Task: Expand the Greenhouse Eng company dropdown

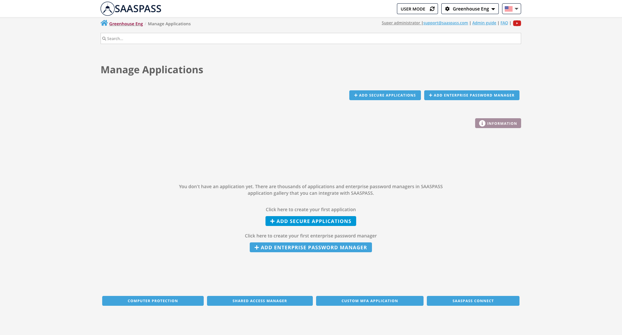Action: pyautogui.click(x=470, y=9)
